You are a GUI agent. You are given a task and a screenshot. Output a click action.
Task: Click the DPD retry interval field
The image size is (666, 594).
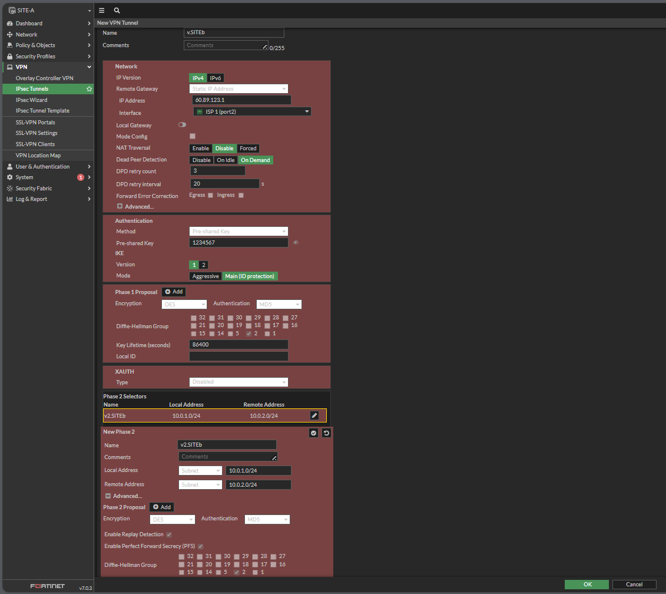click(x=225, y=184)
